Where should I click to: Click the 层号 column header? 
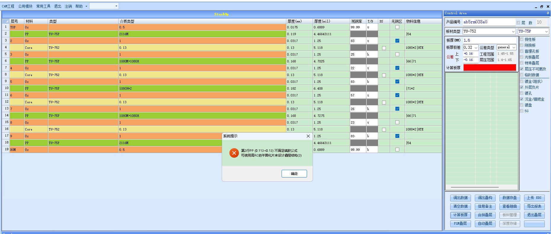(x=17, y=21)
